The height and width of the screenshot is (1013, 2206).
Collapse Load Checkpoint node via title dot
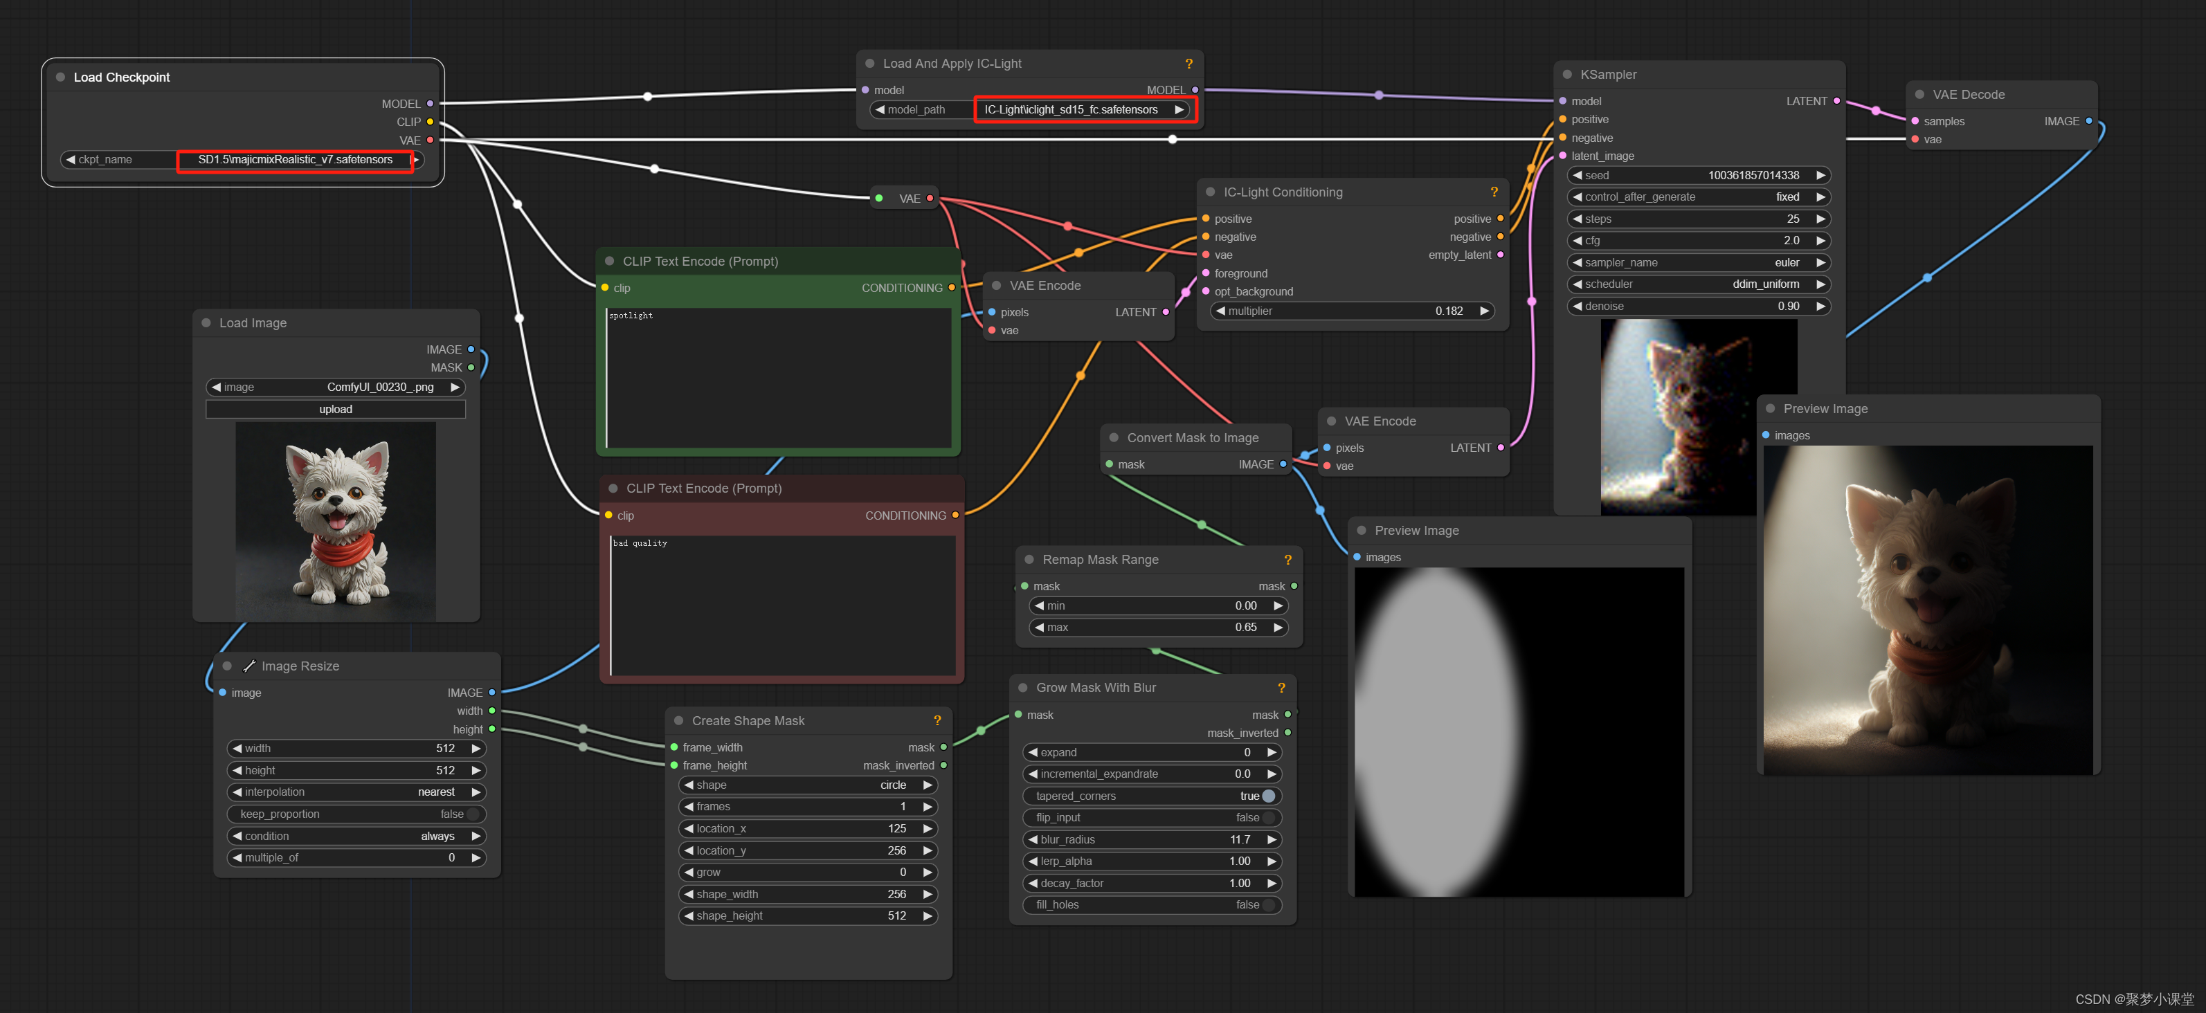coord(61,77)
